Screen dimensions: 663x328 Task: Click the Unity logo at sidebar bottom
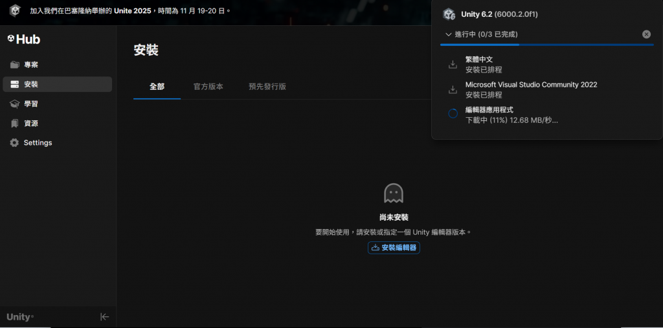(x=20, y=317)
